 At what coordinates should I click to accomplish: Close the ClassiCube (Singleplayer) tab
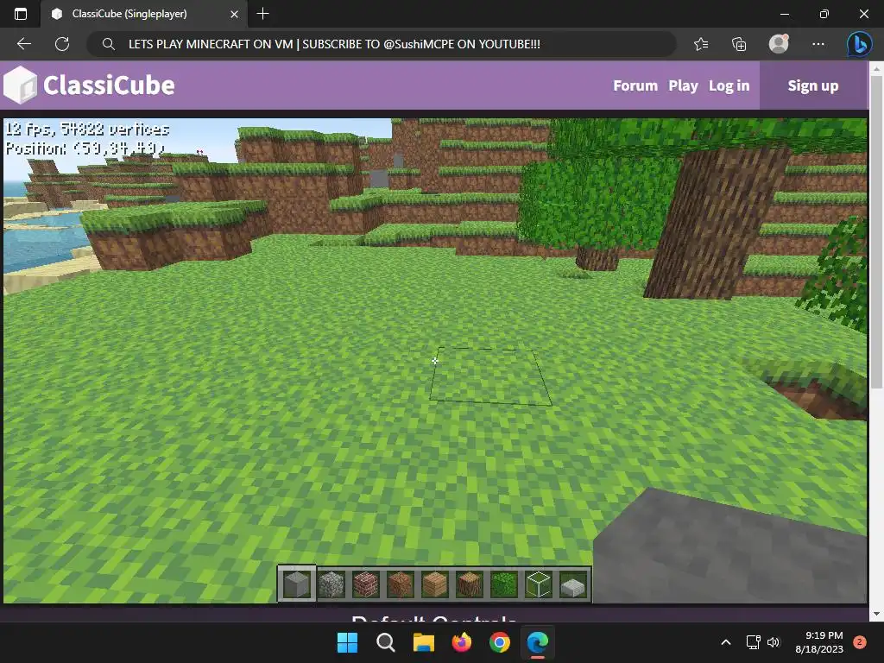pos(235,14)
